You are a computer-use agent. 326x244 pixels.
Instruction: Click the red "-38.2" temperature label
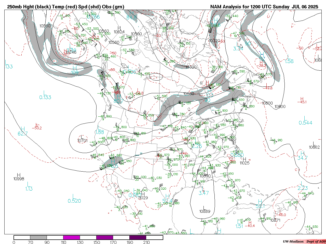pyautogui.click(x=261, y=66)
